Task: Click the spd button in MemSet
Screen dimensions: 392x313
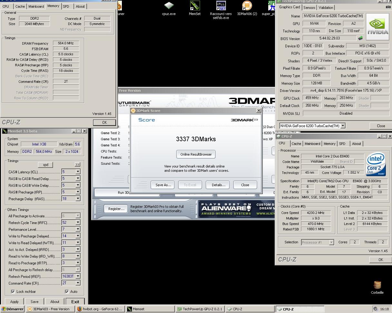Action: pos(45,165)
